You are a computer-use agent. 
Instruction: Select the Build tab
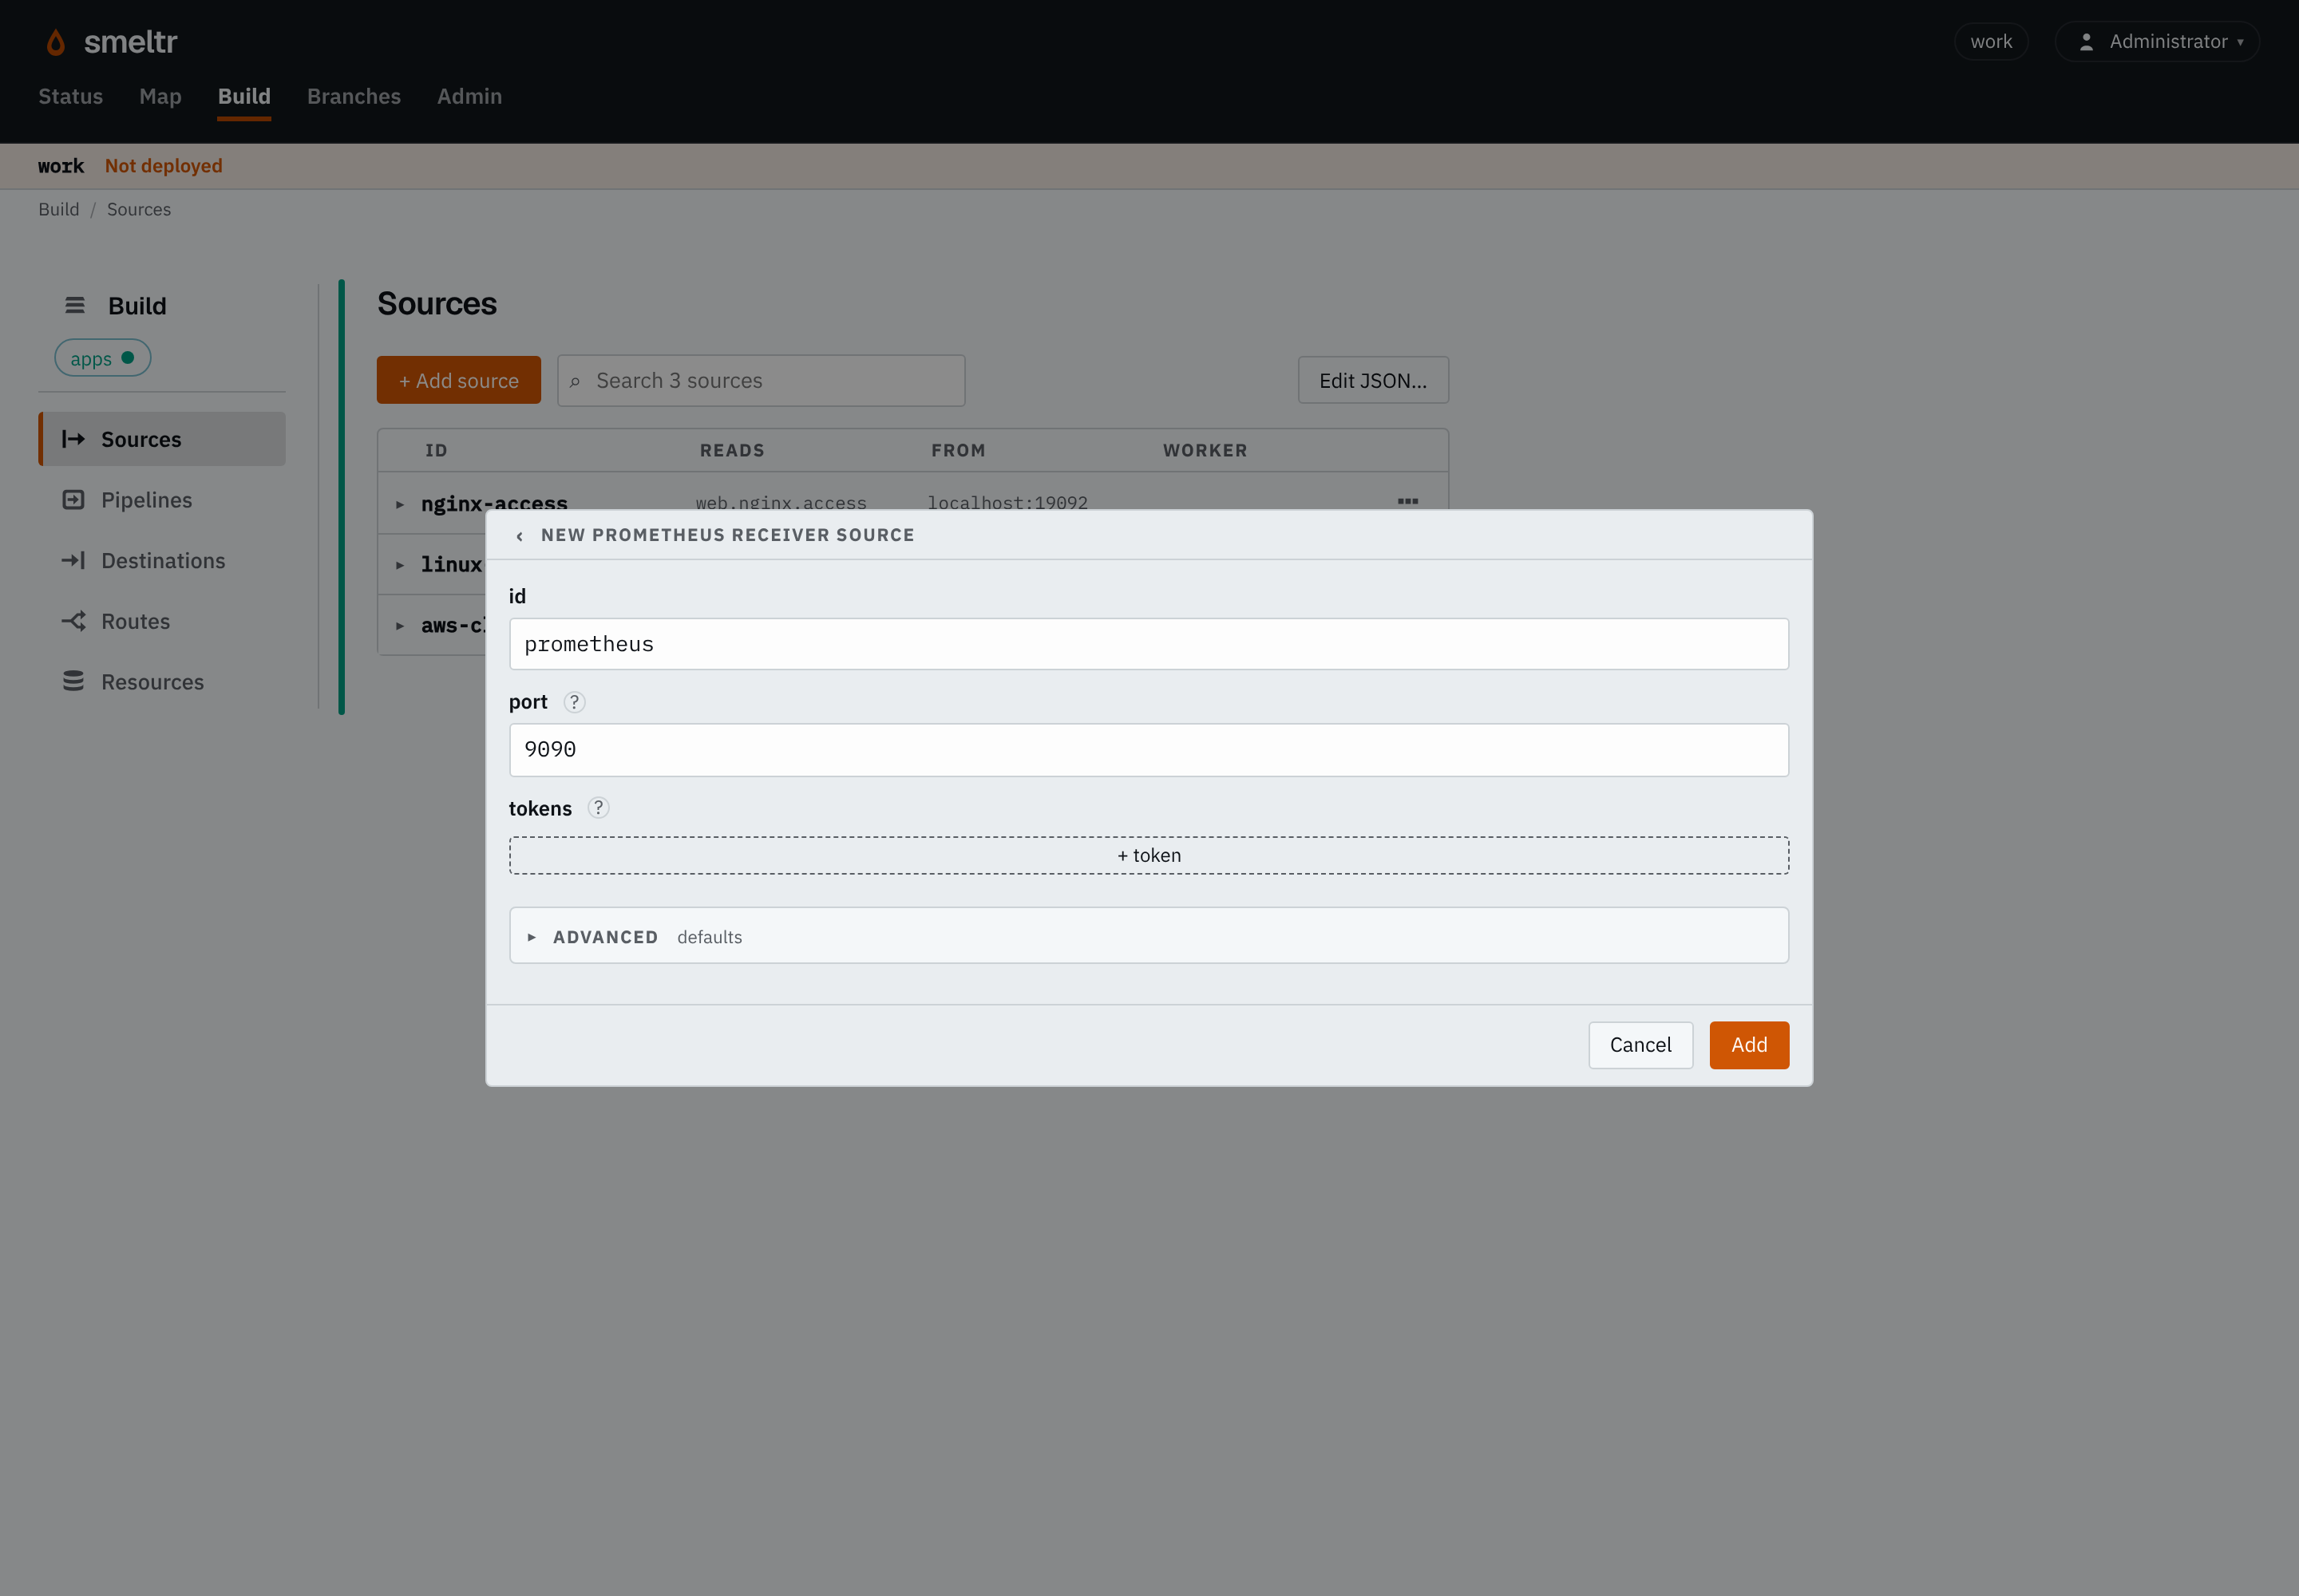coord(244,96)
